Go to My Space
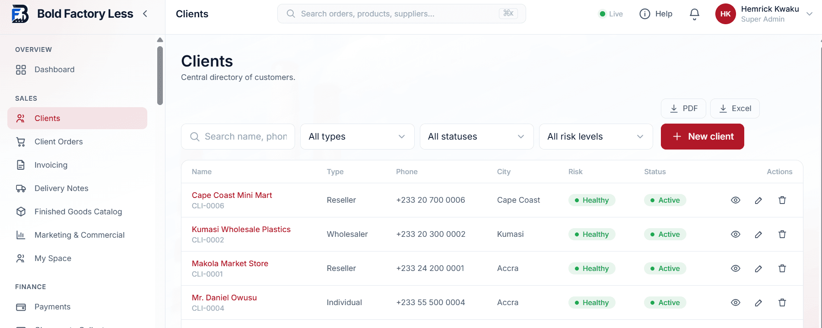Image resolution: width=822 pixels, height=328 pixels. tap(78, 258)
